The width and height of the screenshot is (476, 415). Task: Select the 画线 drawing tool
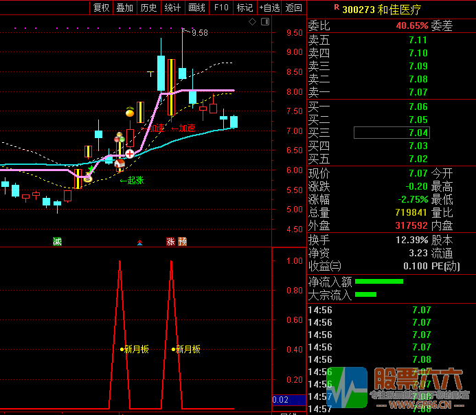click(196, 8)
